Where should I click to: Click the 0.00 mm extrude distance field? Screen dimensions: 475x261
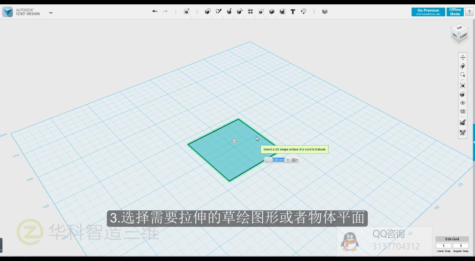click(x=278, y=160)
